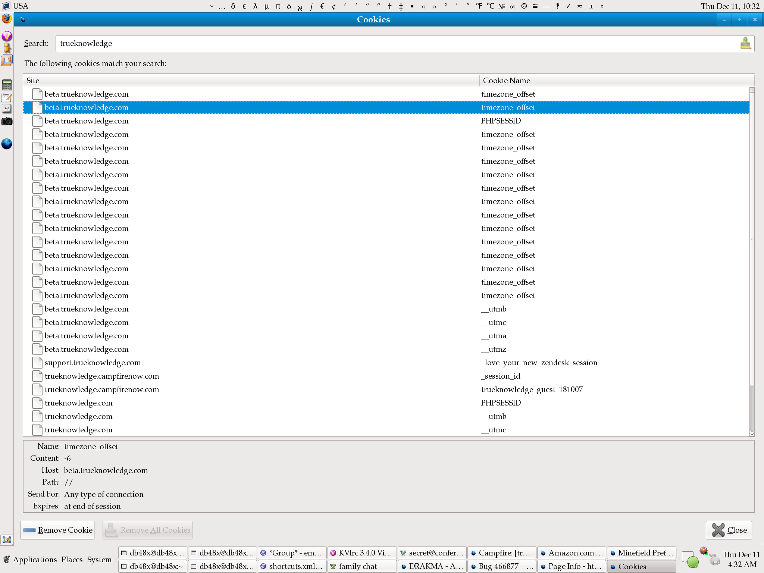
Task: Select the beta.trueknowledge.com __utmz cookie row
Action: [386, 349]
